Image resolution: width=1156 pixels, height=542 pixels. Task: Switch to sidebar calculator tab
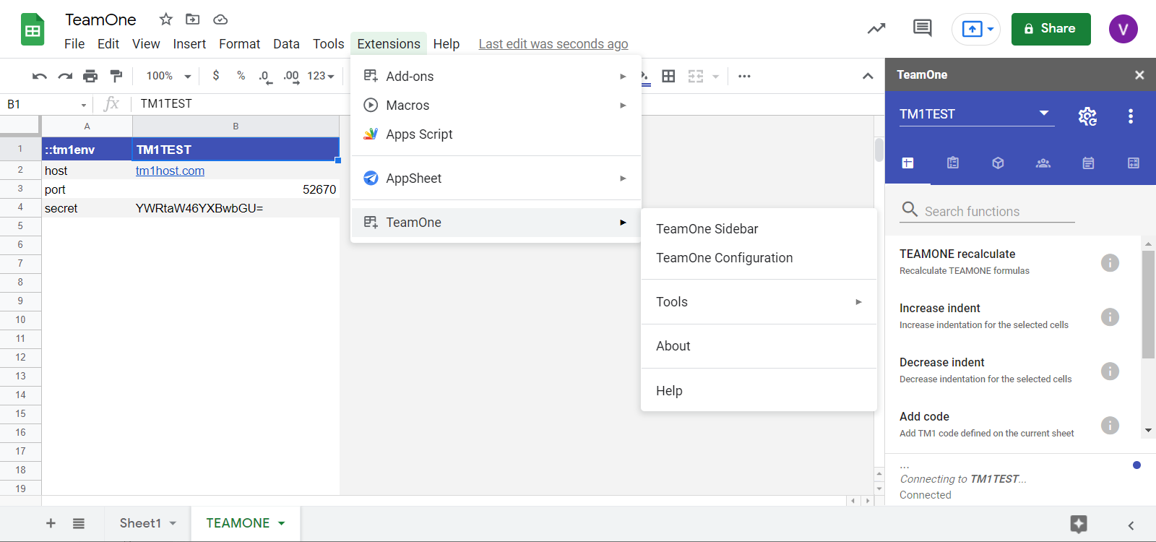point(1134,163)
